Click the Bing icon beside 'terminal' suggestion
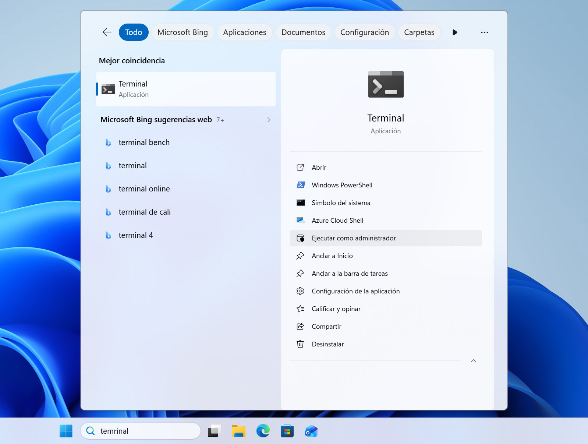 pos(108,166)
